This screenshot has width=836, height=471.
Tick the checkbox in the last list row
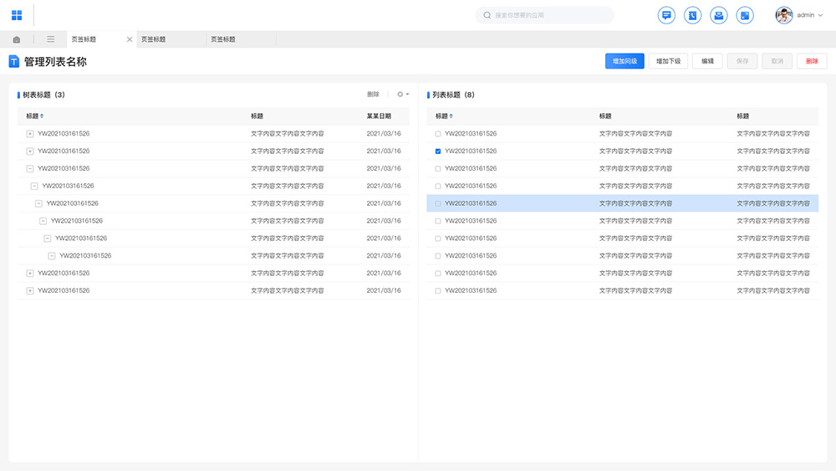438,290
